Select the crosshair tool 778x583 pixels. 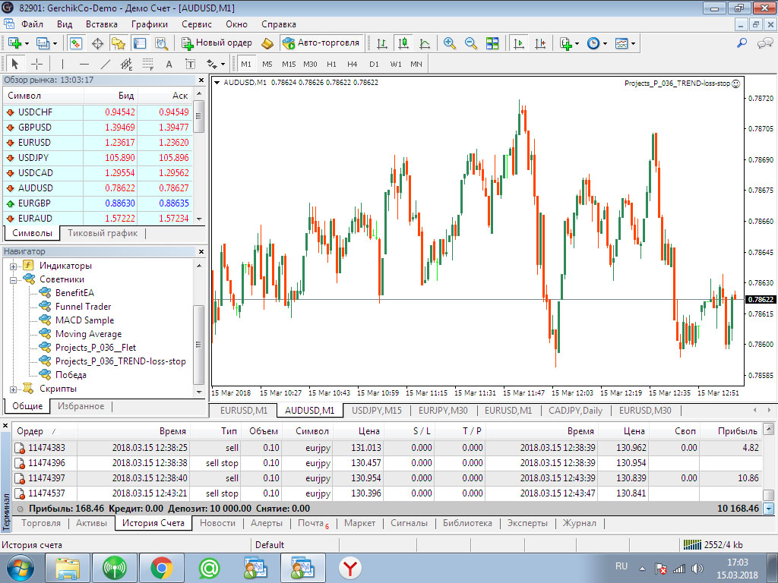(x=36, y=64)
